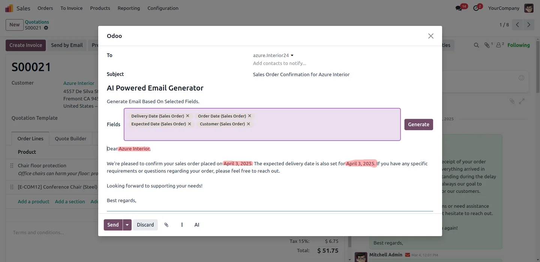Go to next record arrow

[529, 25]
